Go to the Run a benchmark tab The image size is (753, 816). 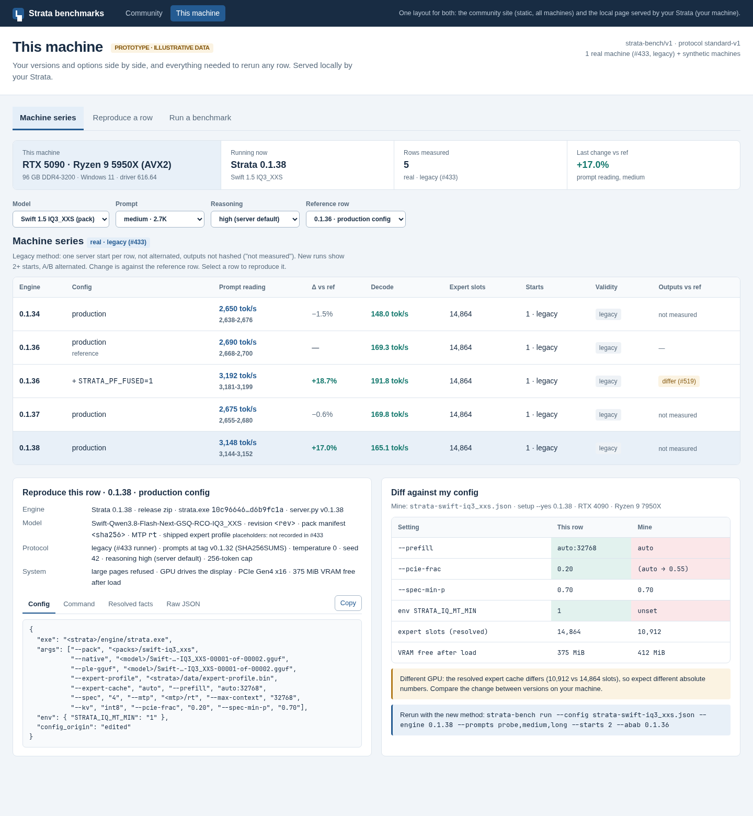point(200,118)
